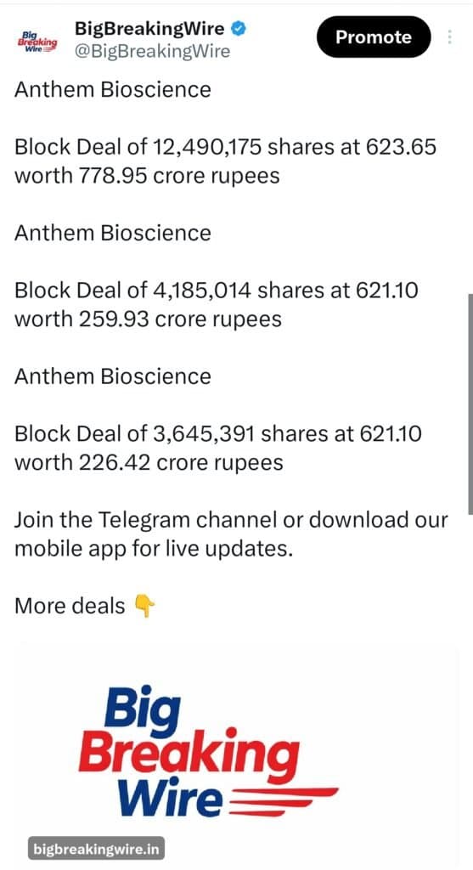Click the vertical scrollbar thumb
Viewport: 473px width, 870px height.
470,406
